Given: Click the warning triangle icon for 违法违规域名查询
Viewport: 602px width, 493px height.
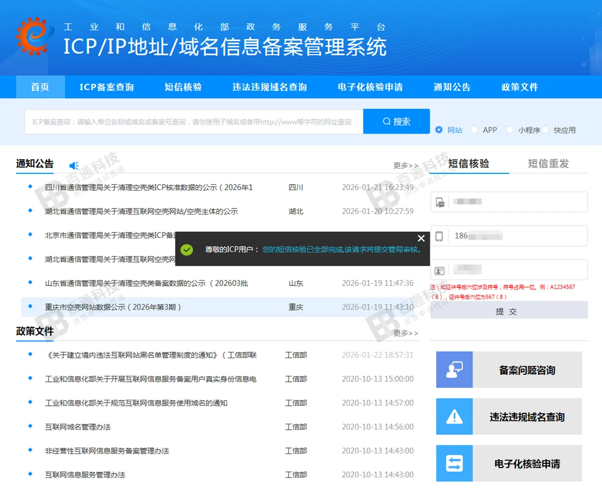Looking at the screenshot, I should coord(454,416).
